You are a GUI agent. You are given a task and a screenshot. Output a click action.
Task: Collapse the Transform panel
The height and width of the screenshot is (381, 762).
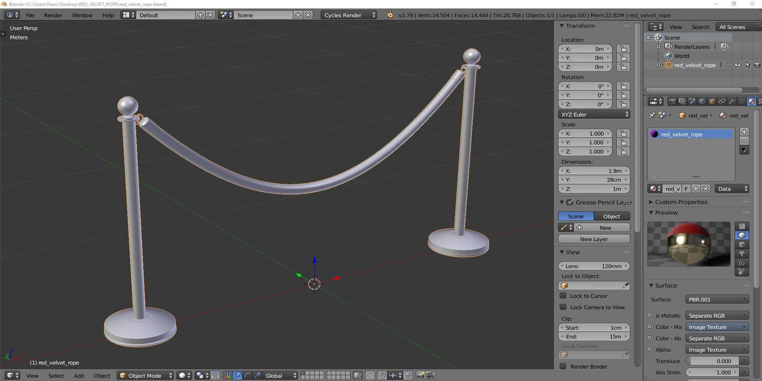tap(562, 26)
